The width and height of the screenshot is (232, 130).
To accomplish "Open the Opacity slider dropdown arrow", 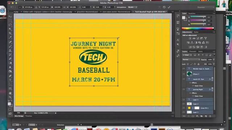I will 214,60.
